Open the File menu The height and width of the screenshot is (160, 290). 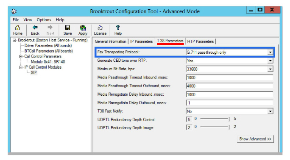pos(16,20)
